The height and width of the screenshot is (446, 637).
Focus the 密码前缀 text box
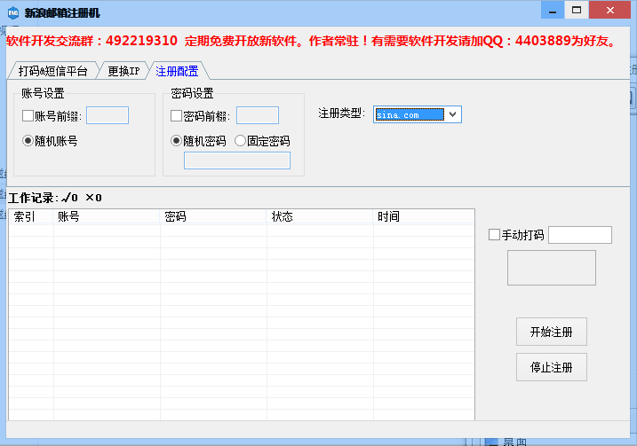[258, 115]
